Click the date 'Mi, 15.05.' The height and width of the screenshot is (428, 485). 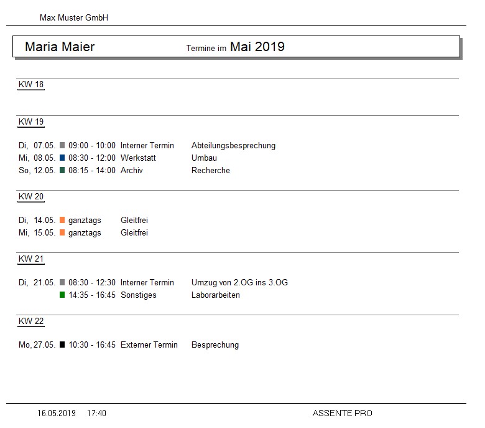[37, 232]
